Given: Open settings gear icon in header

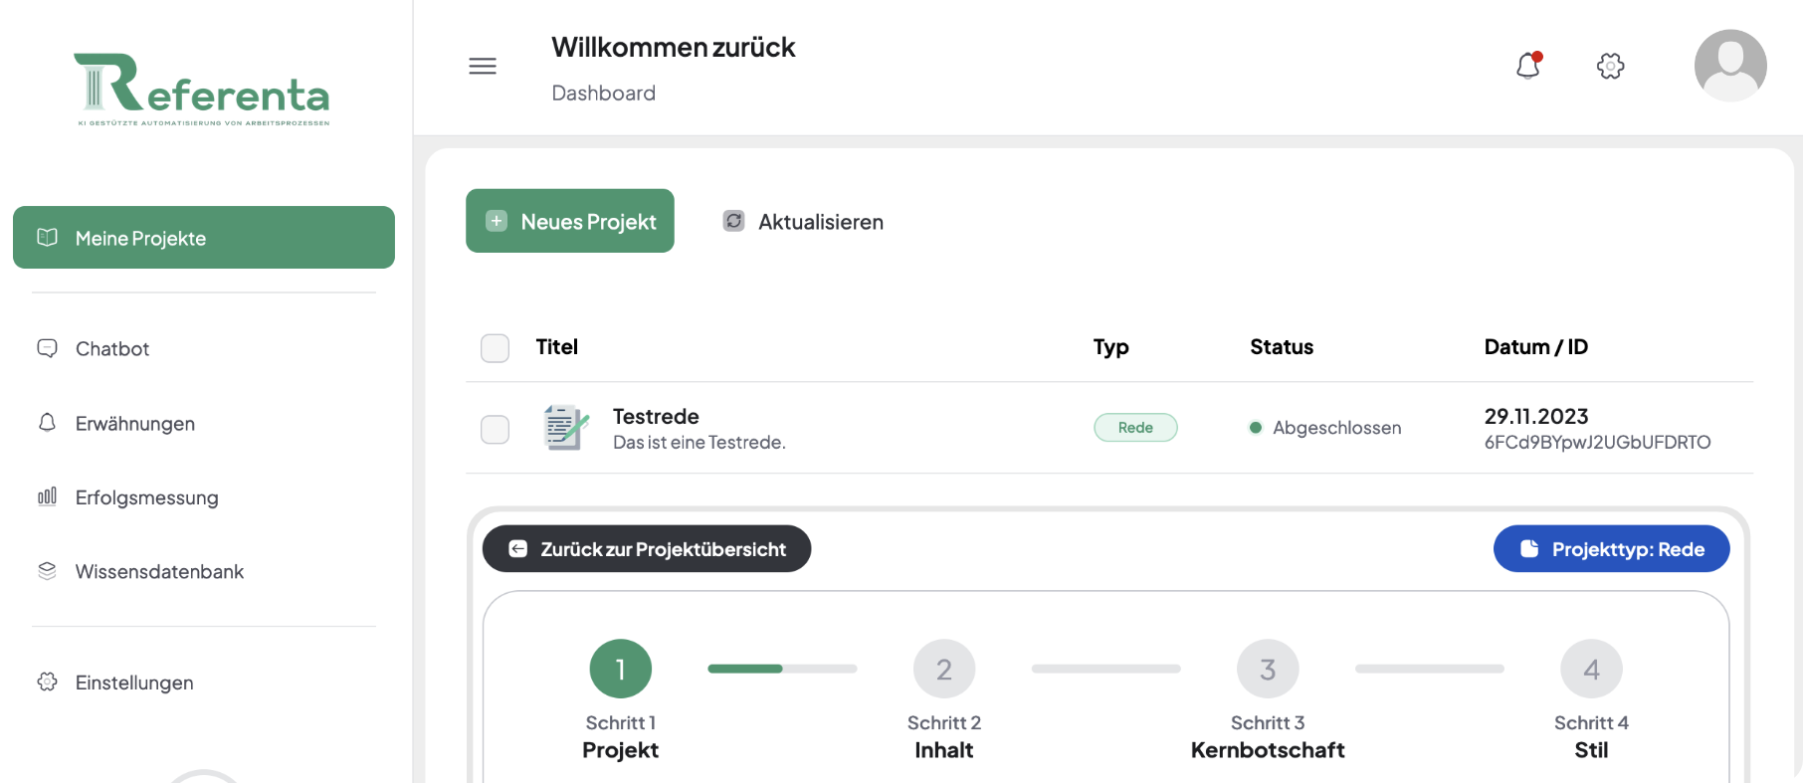Looking at the screenshot, I should pyautogui.click(x=1610, y=66).
